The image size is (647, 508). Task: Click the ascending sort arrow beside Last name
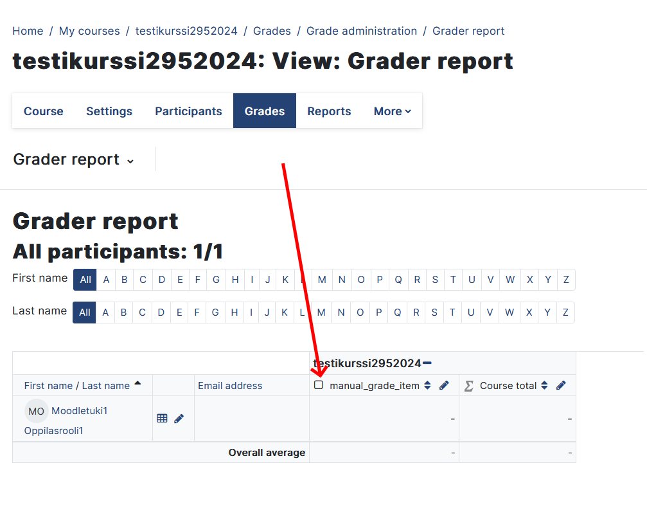coord(138,383)
